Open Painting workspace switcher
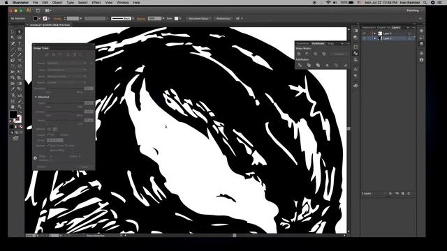The width and height of the screenshot is (447, 251). coord(414,10)
